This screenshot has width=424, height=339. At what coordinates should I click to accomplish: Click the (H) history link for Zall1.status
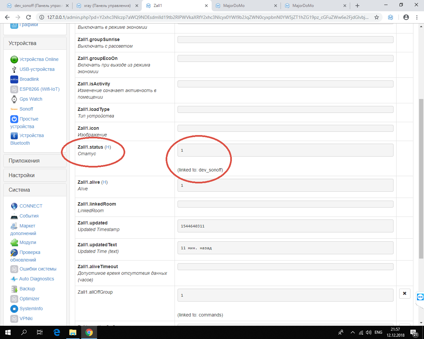[x=108, y=147]
